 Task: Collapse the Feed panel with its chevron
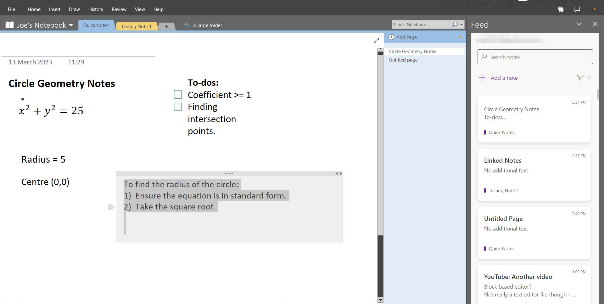coord(579,24)
